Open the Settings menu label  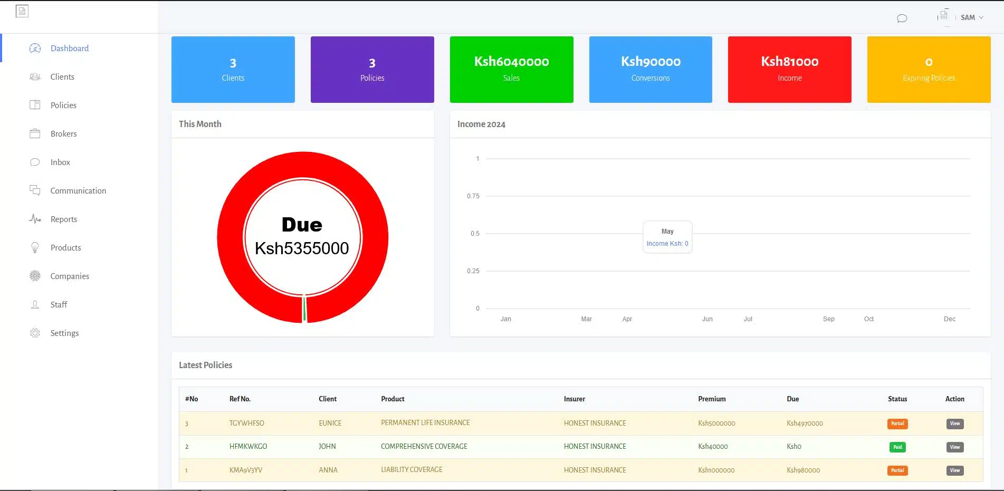(x=64, y=333)
